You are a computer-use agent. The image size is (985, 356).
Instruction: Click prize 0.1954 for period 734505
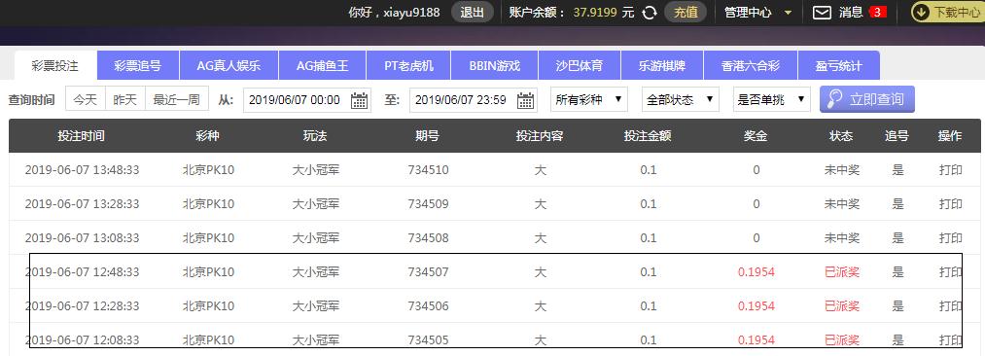pyautogui.click(x=756, y=339)
